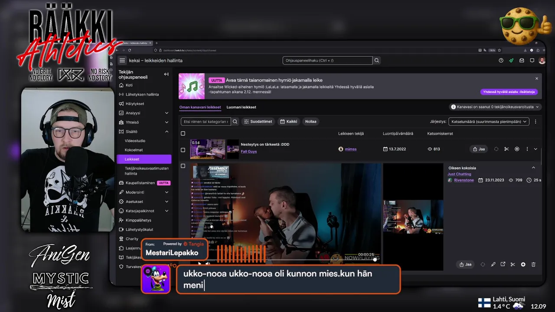
Task: Open Kaupallistaminen in the sidebar
Action: pyautogui.click(x=140, y=183)
